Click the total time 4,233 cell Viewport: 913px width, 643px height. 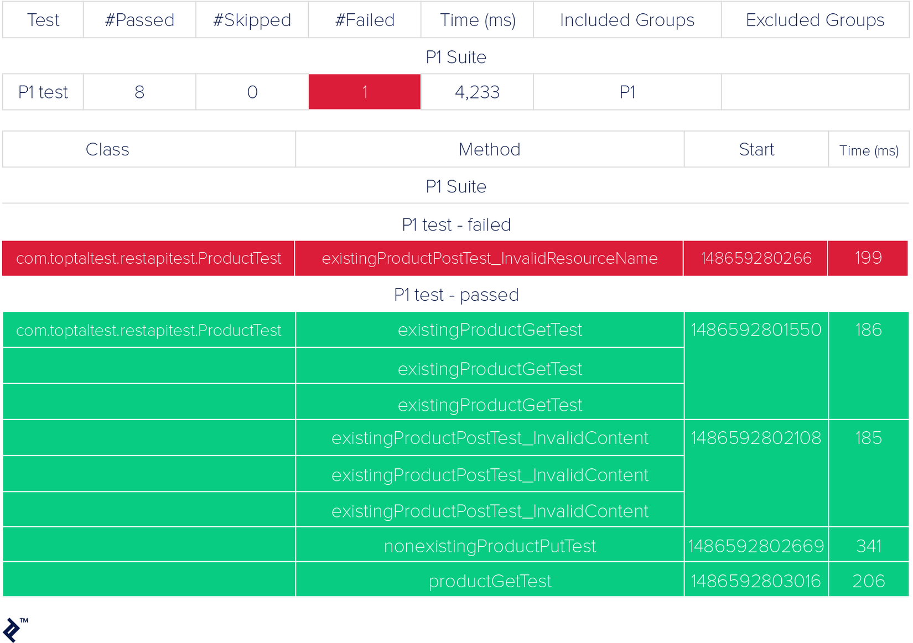477,92
